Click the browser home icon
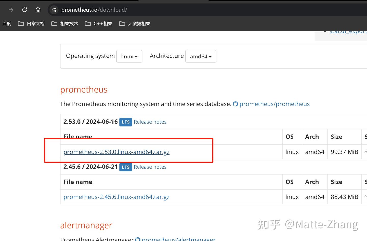This screenshot has height=241, width=367. [x=38, y=10]
